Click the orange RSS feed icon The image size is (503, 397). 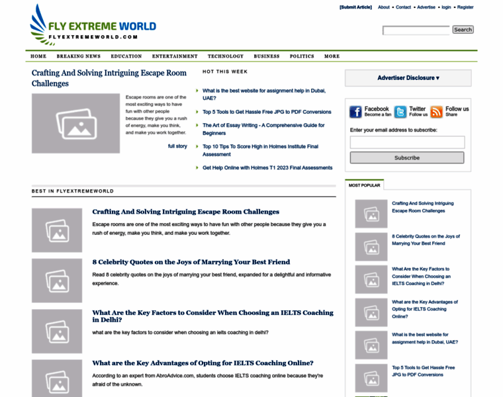point(436,112)
